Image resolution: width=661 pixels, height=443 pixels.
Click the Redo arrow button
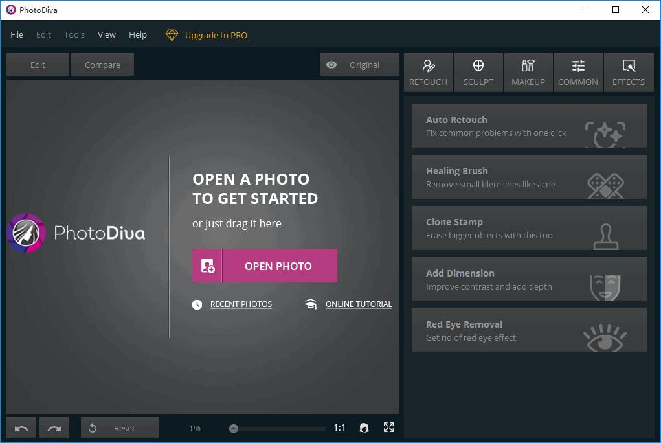54,428
